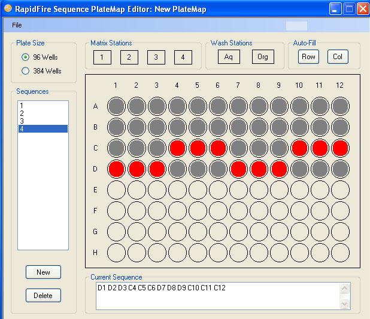The width and height of the screenshot is (370, 319).
Task: Delete the selected sequence
Action: pos(43,296)
